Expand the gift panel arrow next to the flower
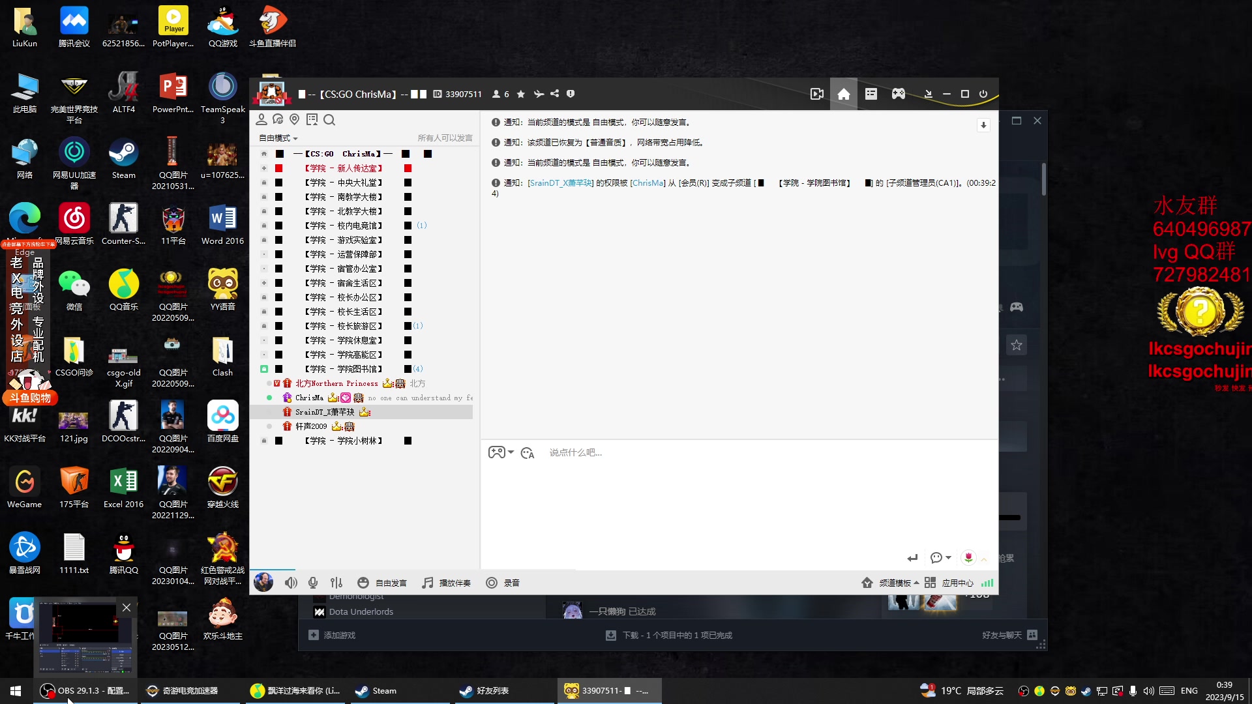Image resolution: width=1252 pixels, height=704 pixels. click(x=984, y=559)
